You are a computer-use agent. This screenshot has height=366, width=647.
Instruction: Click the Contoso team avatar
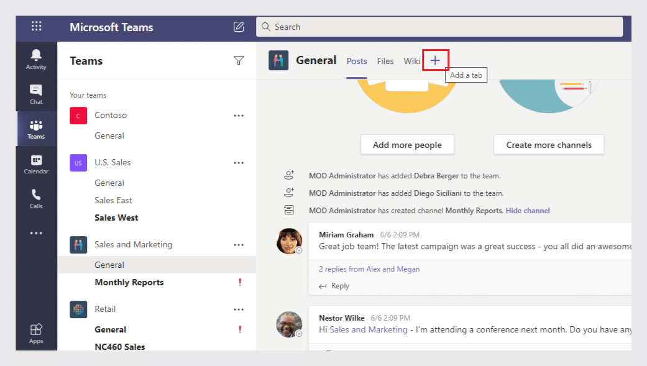pyautogui.click(x=78, y=116)
